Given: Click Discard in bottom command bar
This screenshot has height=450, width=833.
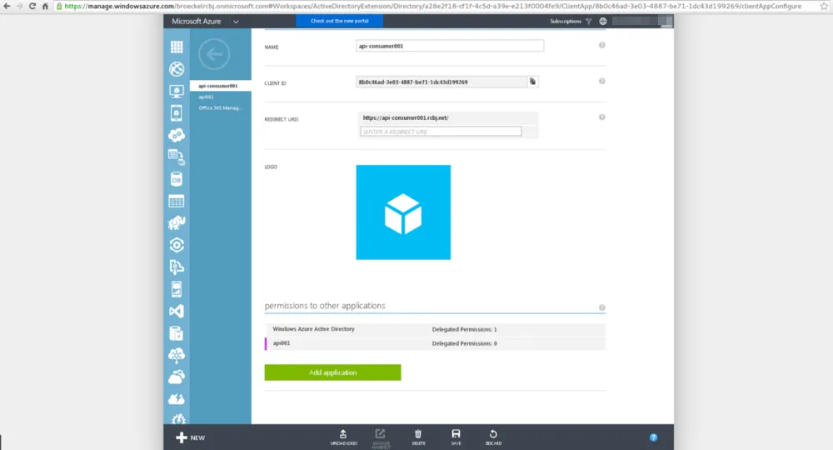Looking at the screenshot, I should coord(493,437).
